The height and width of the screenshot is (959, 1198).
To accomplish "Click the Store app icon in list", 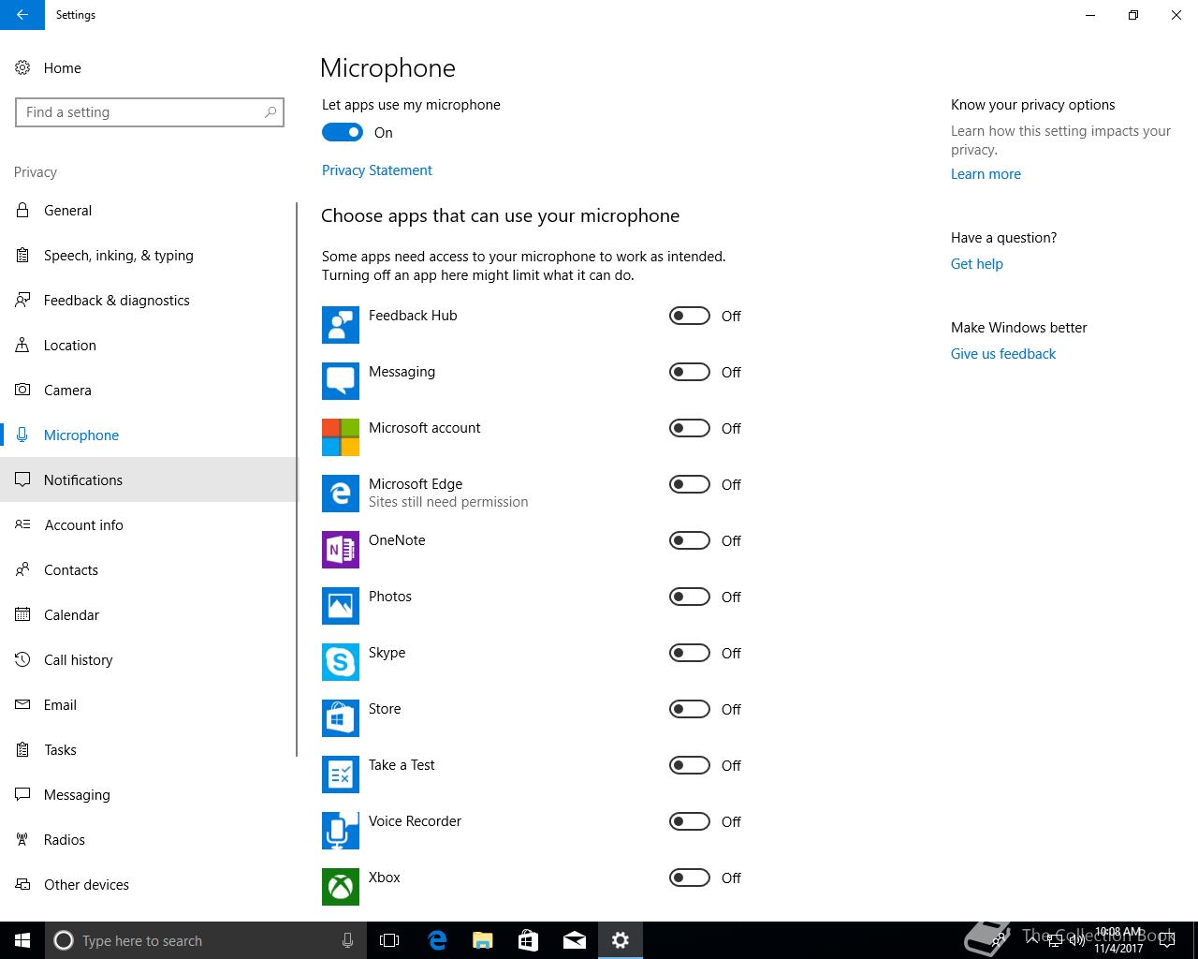I will pyautogui.click(x=341, y=718).
